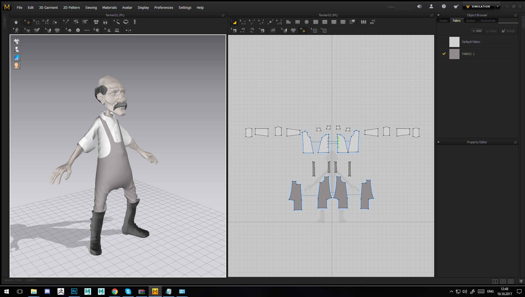Select the Polygon pattern tool
Image resolution: width=525 pixels, height=297 pixels.
click(288, 22)
